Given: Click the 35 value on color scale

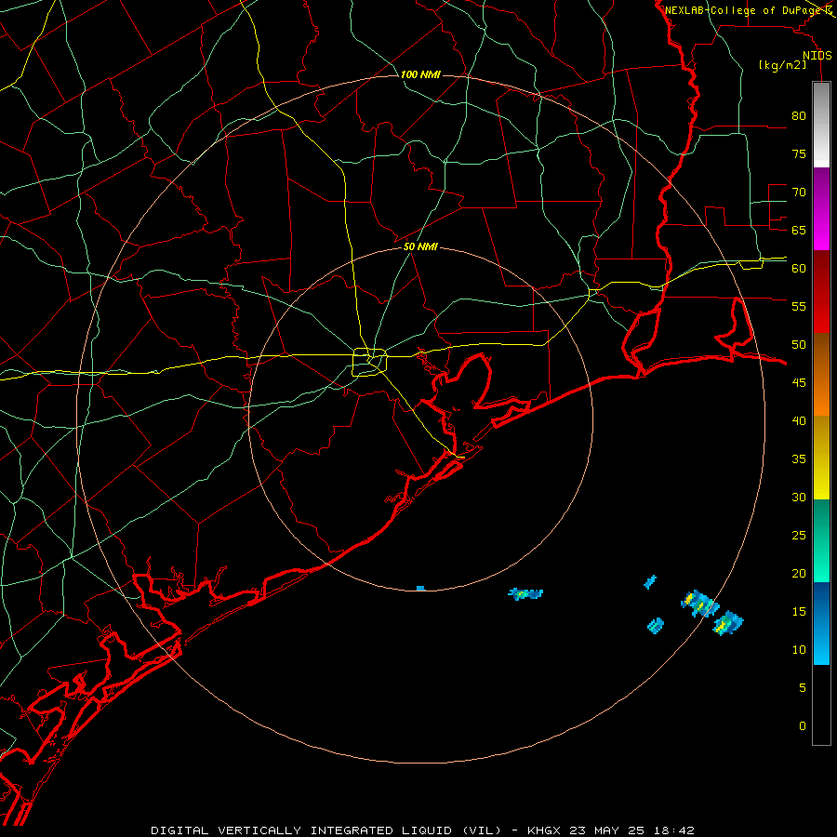Looking at the screenshot, I should point(799,459).
